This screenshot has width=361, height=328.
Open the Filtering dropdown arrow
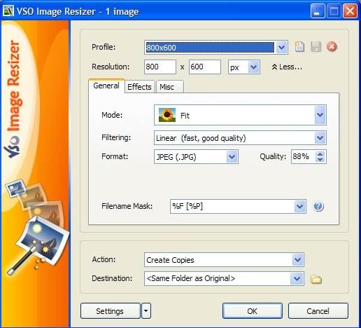(x=320, y=138)
